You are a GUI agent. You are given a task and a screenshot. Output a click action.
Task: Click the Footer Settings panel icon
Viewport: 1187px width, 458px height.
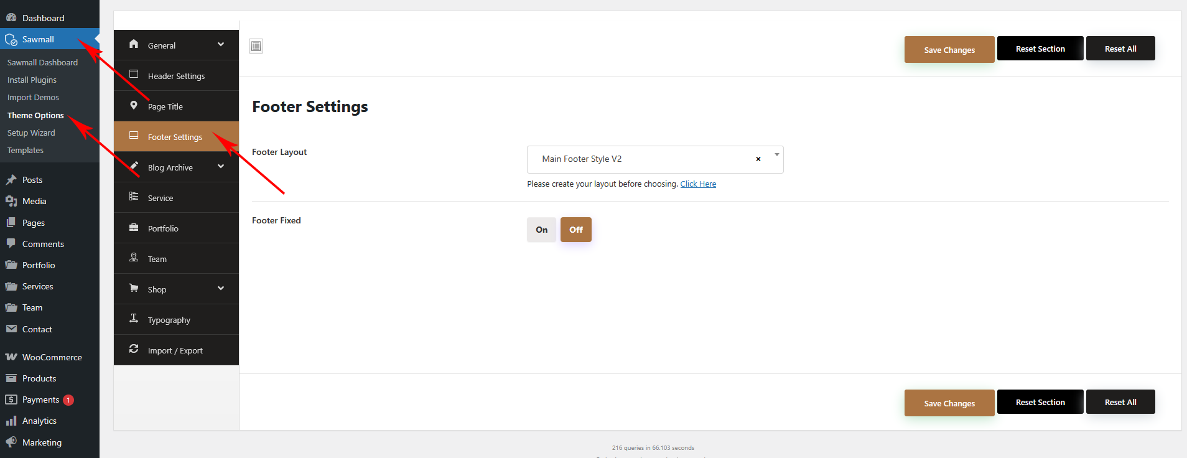click(x=134, y=135)
